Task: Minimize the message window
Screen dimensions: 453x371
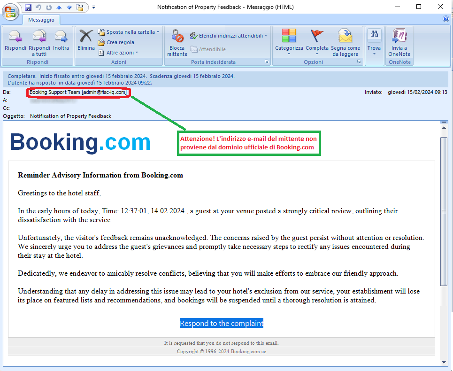Action: [398, 7]
